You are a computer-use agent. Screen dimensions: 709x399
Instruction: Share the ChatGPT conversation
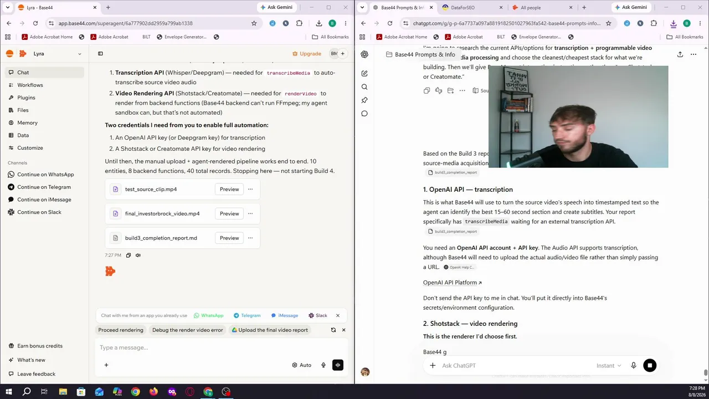(x=680, y=54)
